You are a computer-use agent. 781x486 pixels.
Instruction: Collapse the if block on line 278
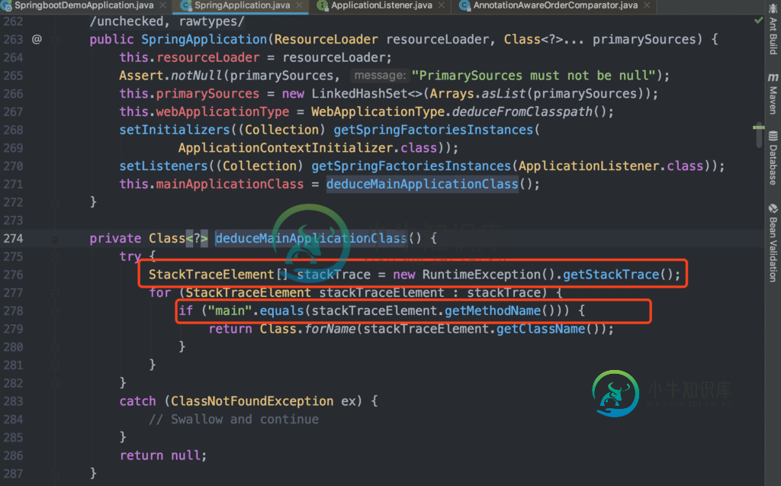(55, 311)
